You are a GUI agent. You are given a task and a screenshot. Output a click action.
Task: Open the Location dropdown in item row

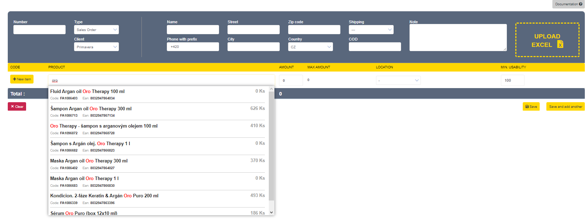point(398,80)
